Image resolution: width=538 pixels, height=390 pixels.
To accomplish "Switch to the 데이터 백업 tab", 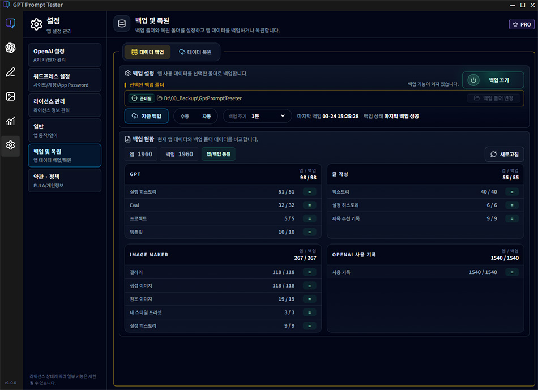I will [147, 52].
